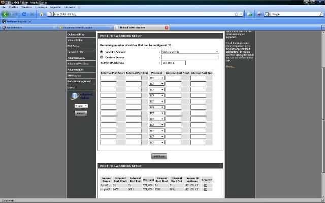
Task: Click the Reboot button in sidebar
Action: (81, 113)
